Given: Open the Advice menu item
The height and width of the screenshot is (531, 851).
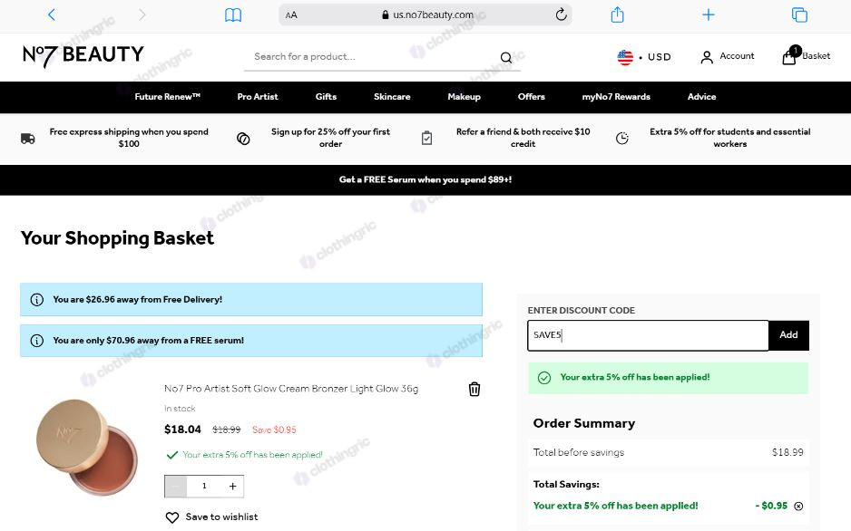Looking at the screenshot, I should coord(701,97).
